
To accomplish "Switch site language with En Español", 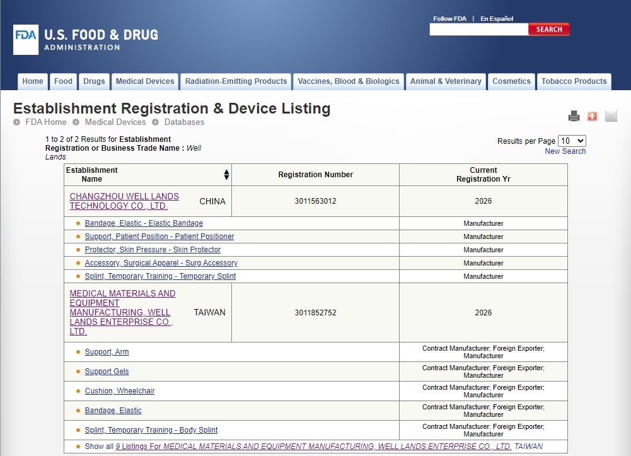I will click(497, 18).
